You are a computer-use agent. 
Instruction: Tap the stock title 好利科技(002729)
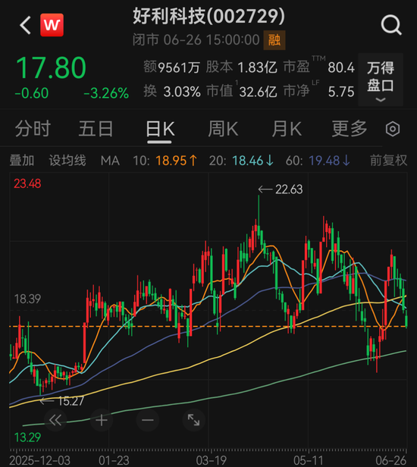208,16
